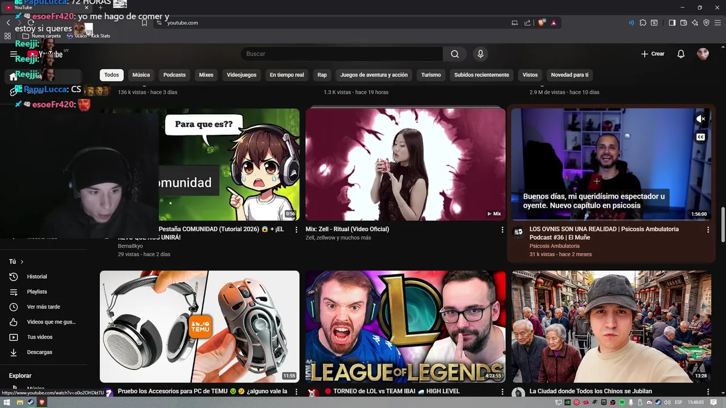Open Brave Shields lion icon
Image resolution: width=726 pixels, height=408 pixels.
(542, 23)
